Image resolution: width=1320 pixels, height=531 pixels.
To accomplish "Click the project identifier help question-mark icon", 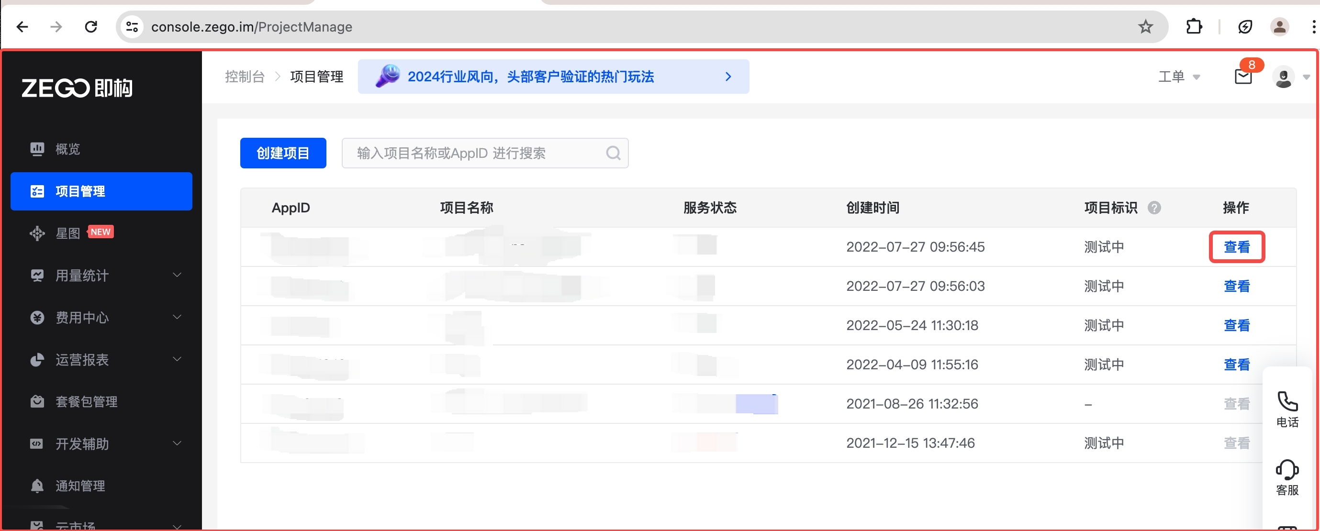I will [x=1154, y=208].
